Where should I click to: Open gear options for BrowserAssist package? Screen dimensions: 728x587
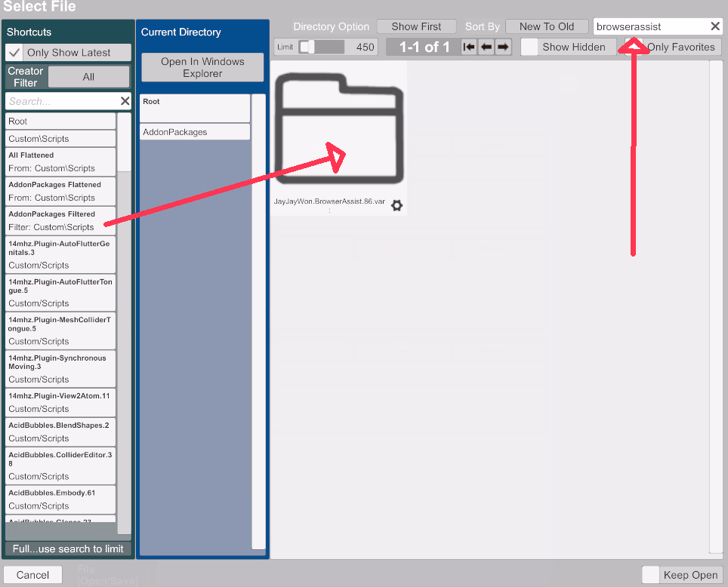point(396,206)
